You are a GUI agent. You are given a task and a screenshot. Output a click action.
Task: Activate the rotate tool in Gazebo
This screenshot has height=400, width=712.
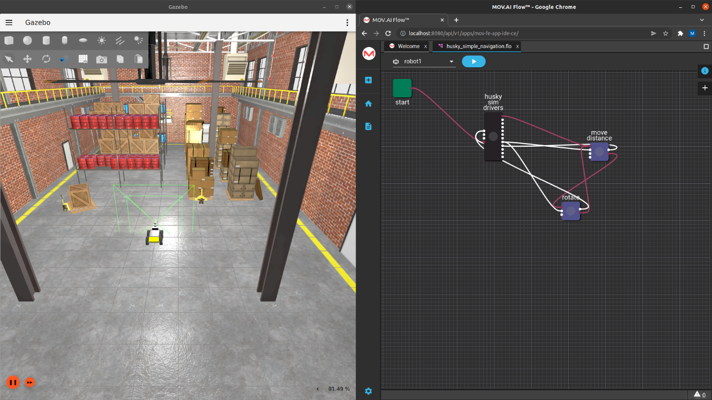(x=46, y=59)
